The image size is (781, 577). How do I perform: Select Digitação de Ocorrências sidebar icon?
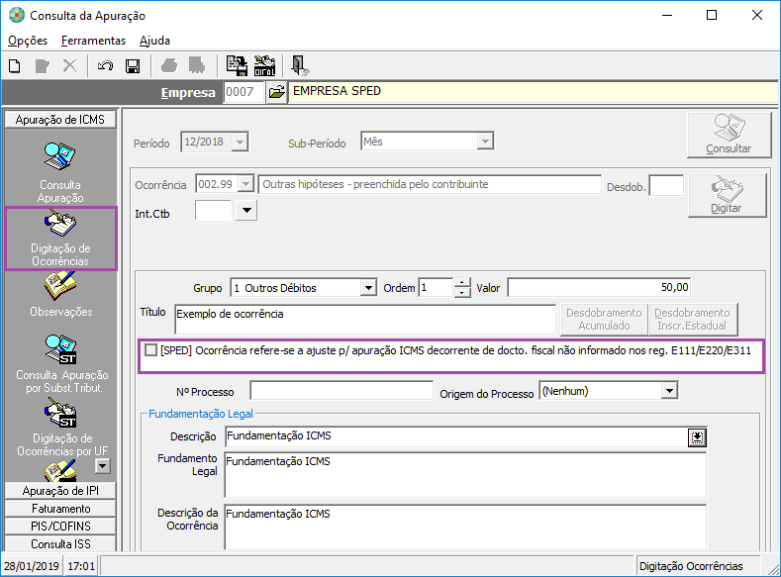pos(60,239)
